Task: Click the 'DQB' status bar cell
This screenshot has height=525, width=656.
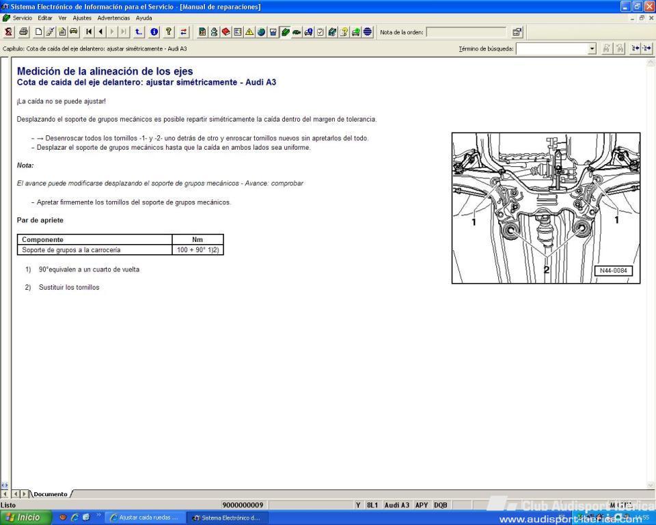Action: (x=441, y=505)
